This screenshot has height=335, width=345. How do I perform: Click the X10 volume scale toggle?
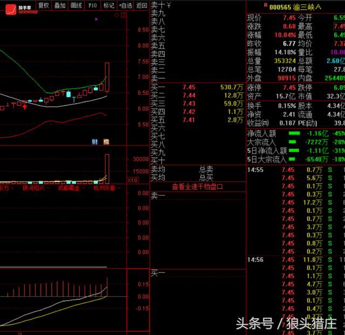point(132,180)
